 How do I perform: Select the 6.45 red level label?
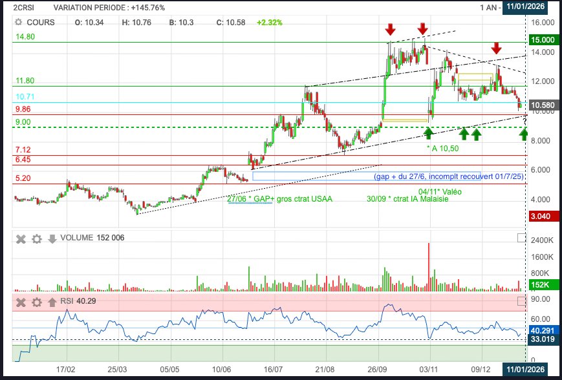pyautogui.click(x=23, y=160)
